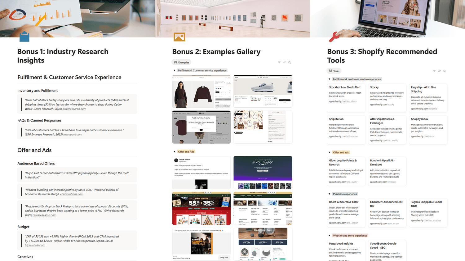Click search icon in Tools database toolbar

point(445,71)
